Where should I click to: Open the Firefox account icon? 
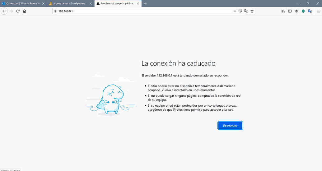point(296,11)
